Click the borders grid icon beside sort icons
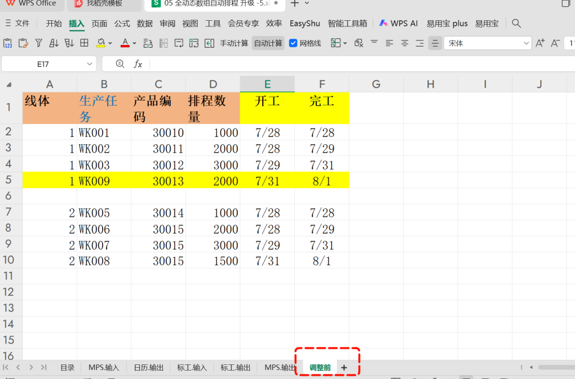Image resolution: width=575 pixels, height=379 pixels. point(84,43)
